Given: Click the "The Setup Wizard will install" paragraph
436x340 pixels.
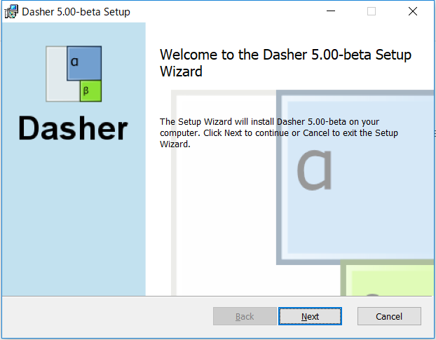Looking at the screenshot, I should click(x=278, y=133).
